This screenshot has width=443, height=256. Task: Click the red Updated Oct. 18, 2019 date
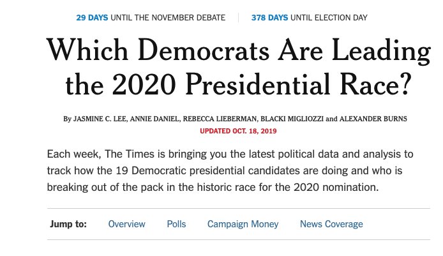click(238, 131)
